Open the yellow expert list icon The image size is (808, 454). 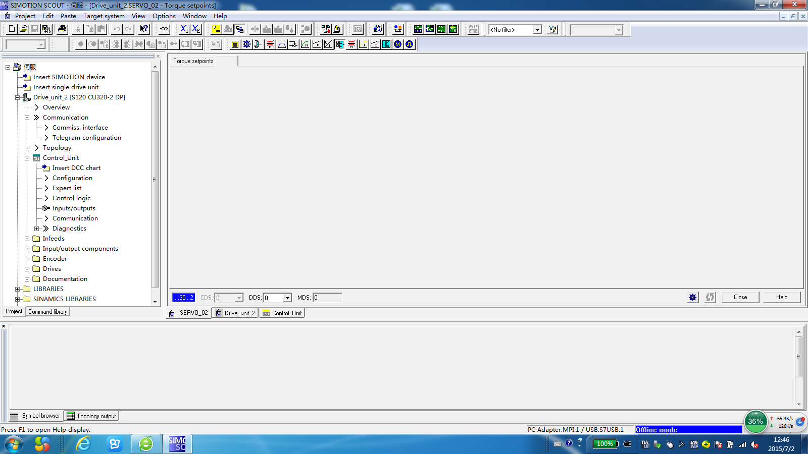(235, 44)
